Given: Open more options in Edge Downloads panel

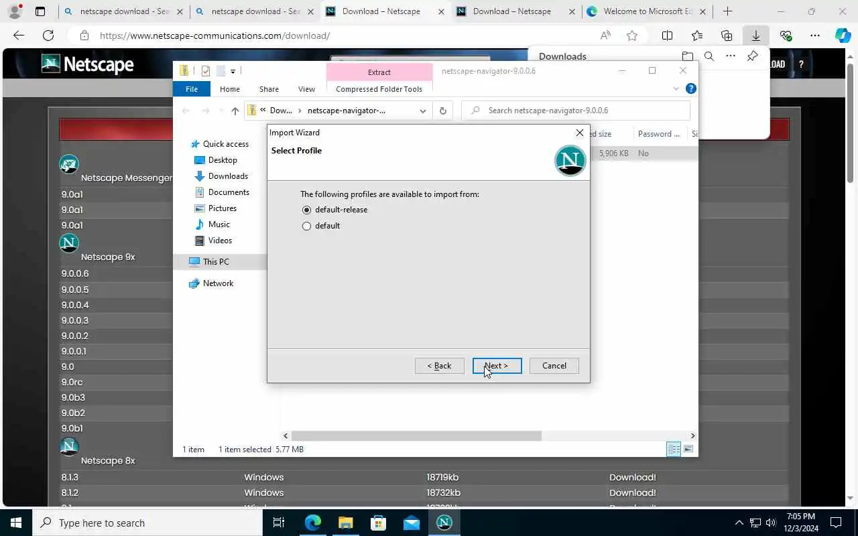Looking at the screenshot, I should [731, 56].
